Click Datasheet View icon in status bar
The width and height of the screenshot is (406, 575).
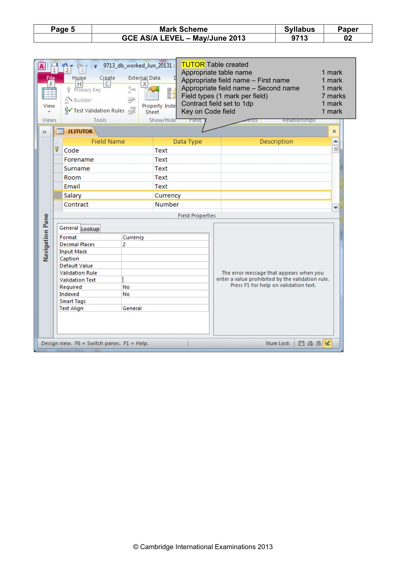[301, 343]
